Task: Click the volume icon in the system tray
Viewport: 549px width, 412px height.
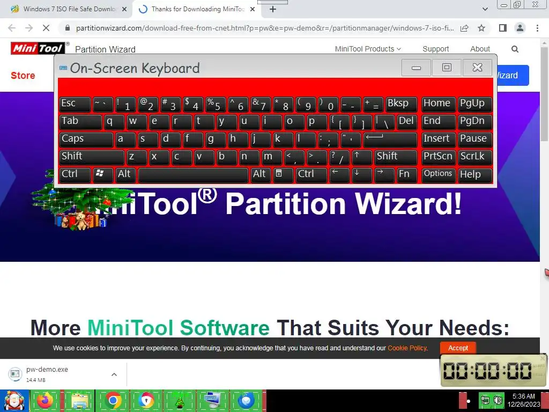Action: (x=498, y=400)
